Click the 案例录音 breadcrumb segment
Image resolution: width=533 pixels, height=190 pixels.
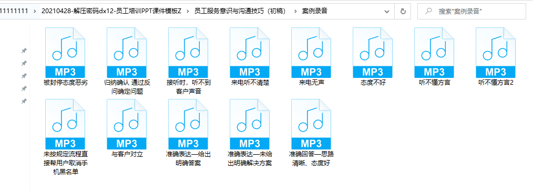(315, 11)
